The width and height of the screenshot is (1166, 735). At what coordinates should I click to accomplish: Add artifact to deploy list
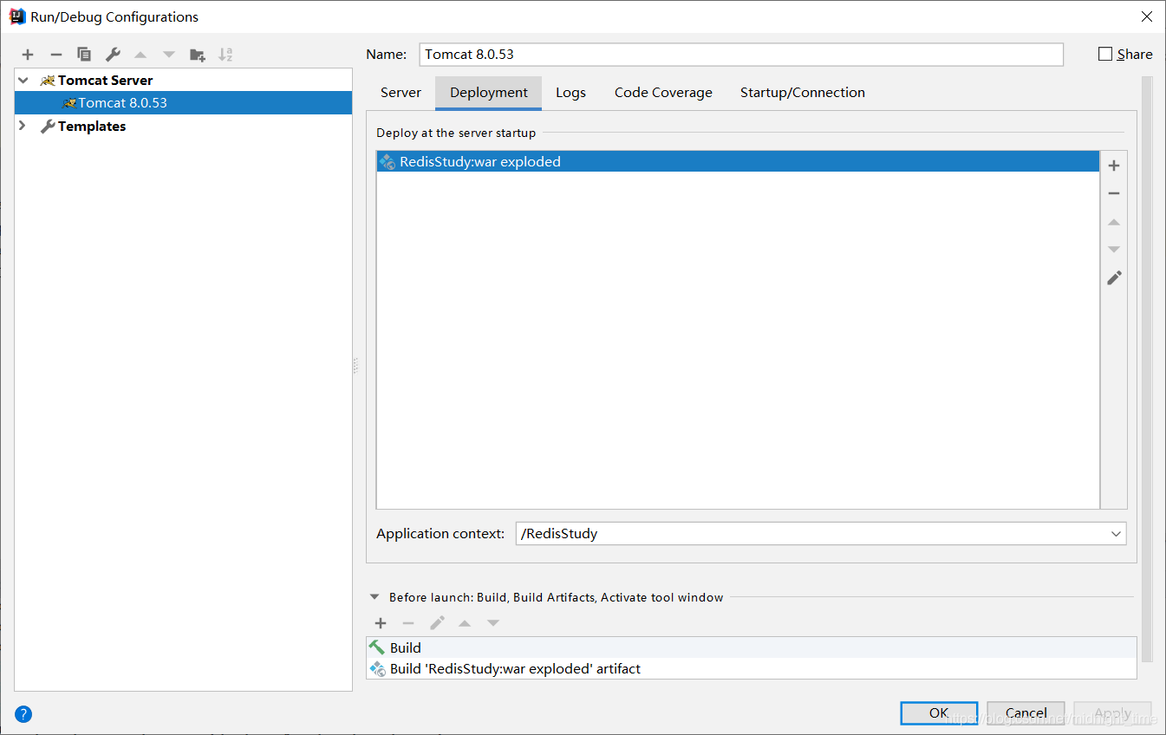pyautogui.click(x=1114, y=166)
